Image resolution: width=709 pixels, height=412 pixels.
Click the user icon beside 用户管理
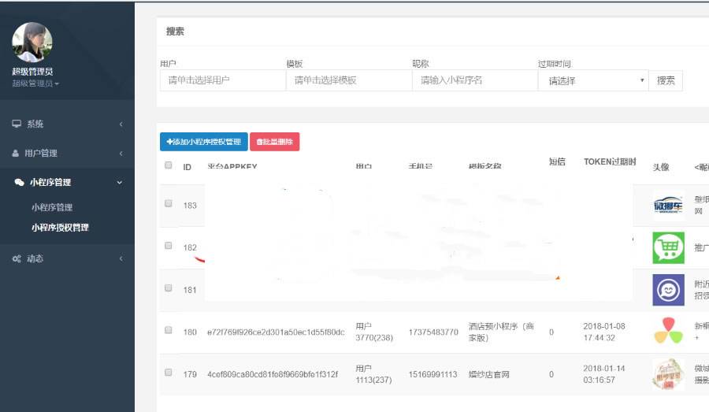pos(16,153)
